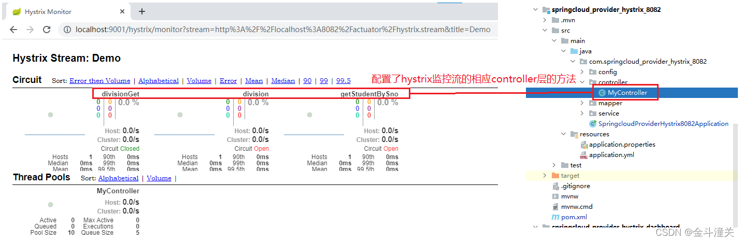Image resolution: width=742 pixels, height=242 pixels.
Task: Open SpringcloudProviderHystrix8082Application class
Action: [663, 124]
